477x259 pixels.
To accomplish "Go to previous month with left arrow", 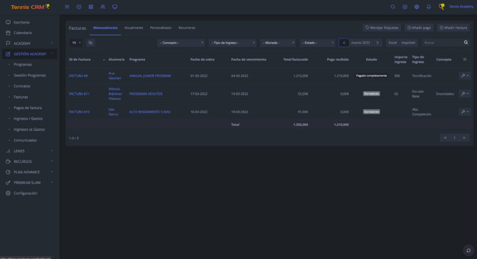I will click(x=344, y=43).
